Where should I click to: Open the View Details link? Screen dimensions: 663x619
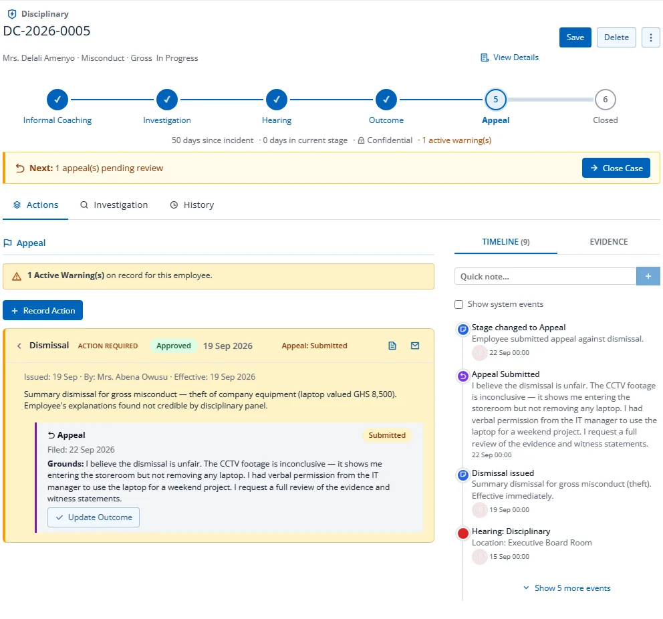(x=509, y=57)
